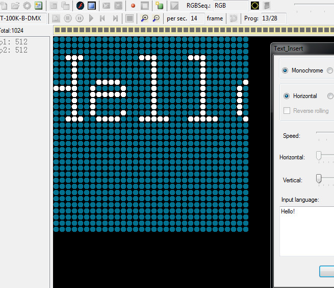334x288 pixels.
Task: Select the Monochrome radio button
Action: click(285, 70)
